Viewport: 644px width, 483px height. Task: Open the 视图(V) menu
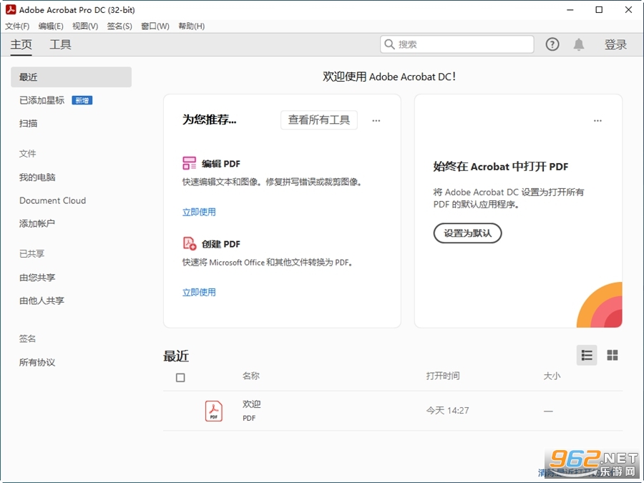tap(85, 26)
